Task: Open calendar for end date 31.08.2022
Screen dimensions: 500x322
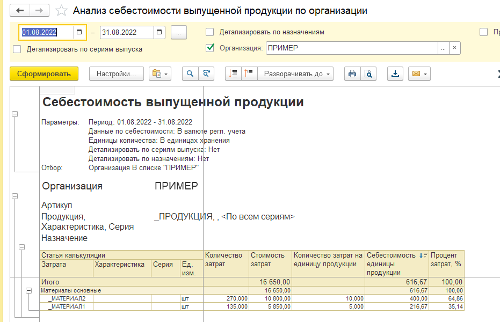Action: click(x=159, y=32)
